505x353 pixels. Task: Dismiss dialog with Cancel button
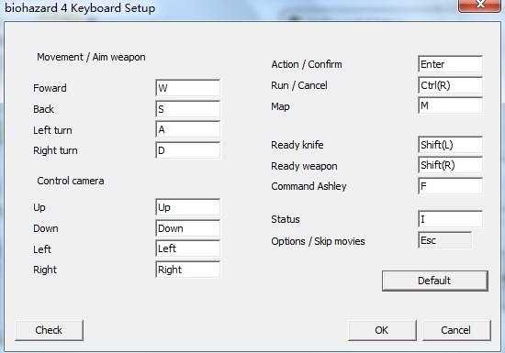(456, 330)
